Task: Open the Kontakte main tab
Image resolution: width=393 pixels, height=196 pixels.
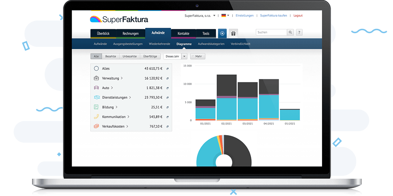Action: click(x=184, y=34)
